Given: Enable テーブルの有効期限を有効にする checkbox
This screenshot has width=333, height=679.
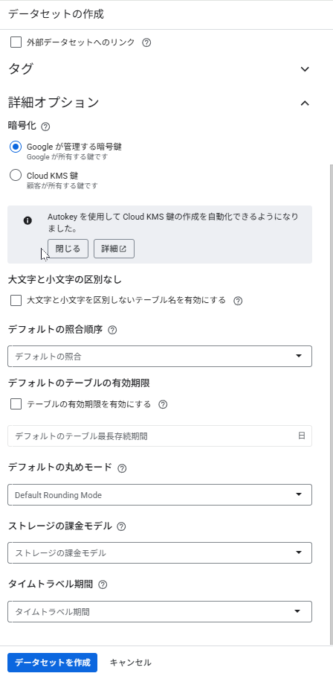Looking at the screenshot, I should tap(16, 404).
